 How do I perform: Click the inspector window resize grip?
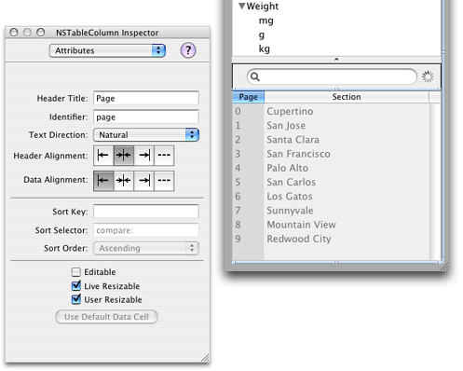[x=205, y=358]
